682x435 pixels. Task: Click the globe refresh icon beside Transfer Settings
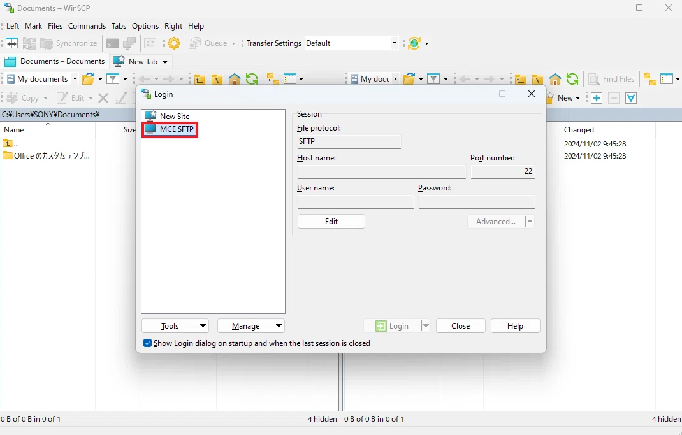414,43
